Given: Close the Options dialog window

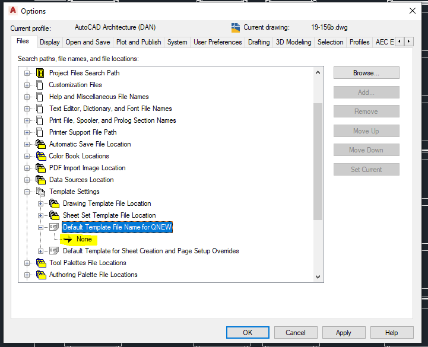Looking at the screenshot, I should 413,11.
